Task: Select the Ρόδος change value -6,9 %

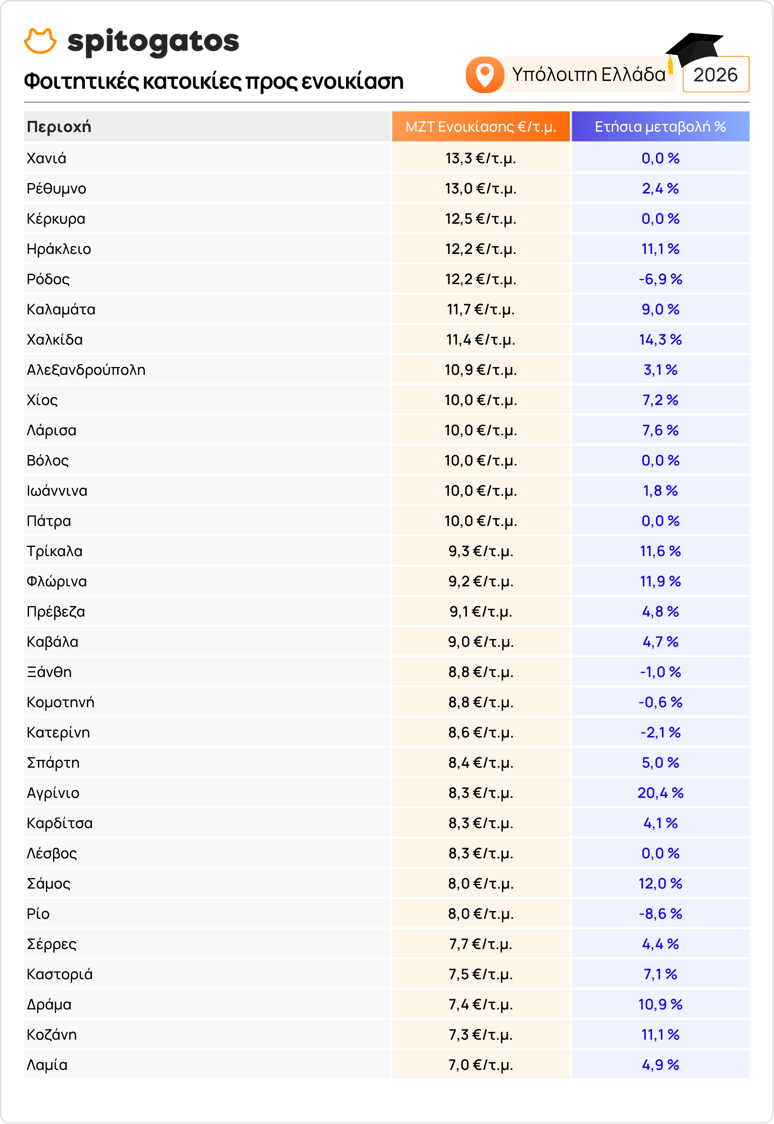Action: (x=660, y=279)
